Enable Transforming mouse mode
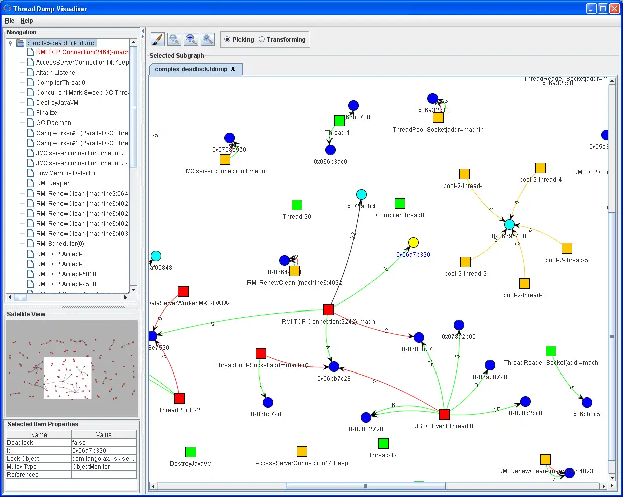Viewport: 623px width, 497px height. (282, 39)
